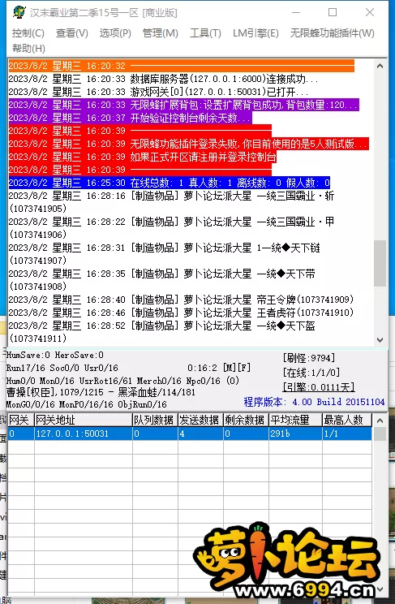Minimize the 汉末霸业 window
The height and width of the screenshot is (604, 395).
296,12
